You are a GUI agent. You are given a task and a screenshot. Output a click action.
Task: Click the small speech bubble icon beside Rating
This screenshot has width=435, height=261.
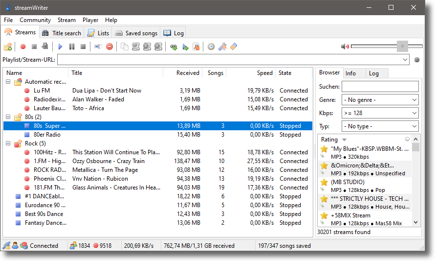coord(407,139)
